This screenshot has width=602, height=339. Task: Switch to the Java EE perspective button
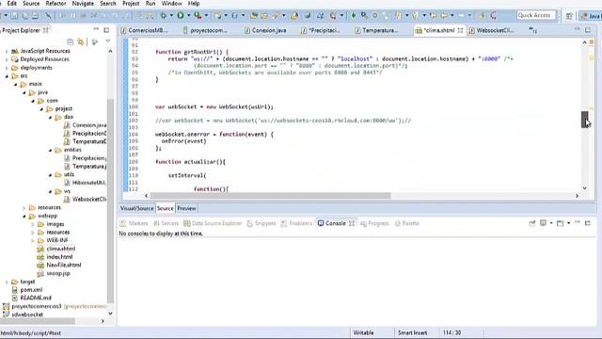[591, 16]
